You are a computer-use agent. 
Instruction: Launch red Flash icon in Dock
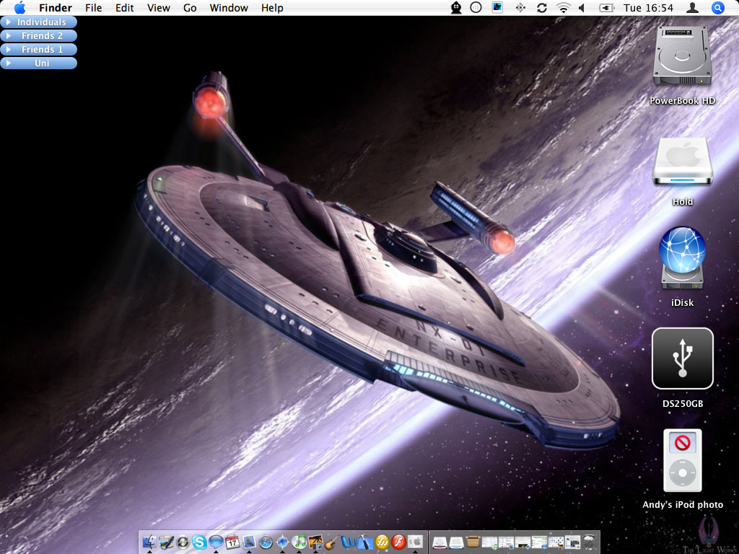[398, 542]
